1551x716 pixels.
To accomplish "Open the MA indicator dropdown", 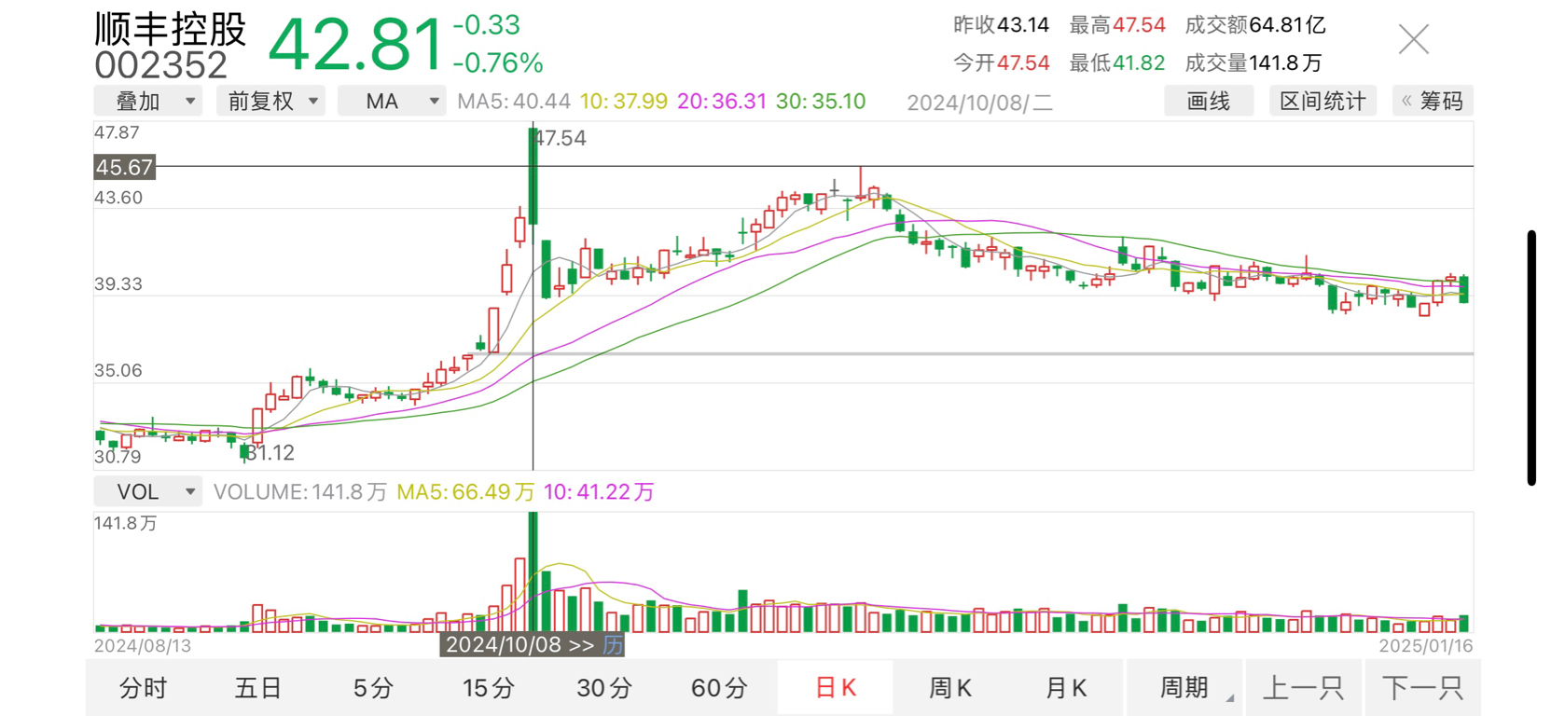I will coord(392,101).
